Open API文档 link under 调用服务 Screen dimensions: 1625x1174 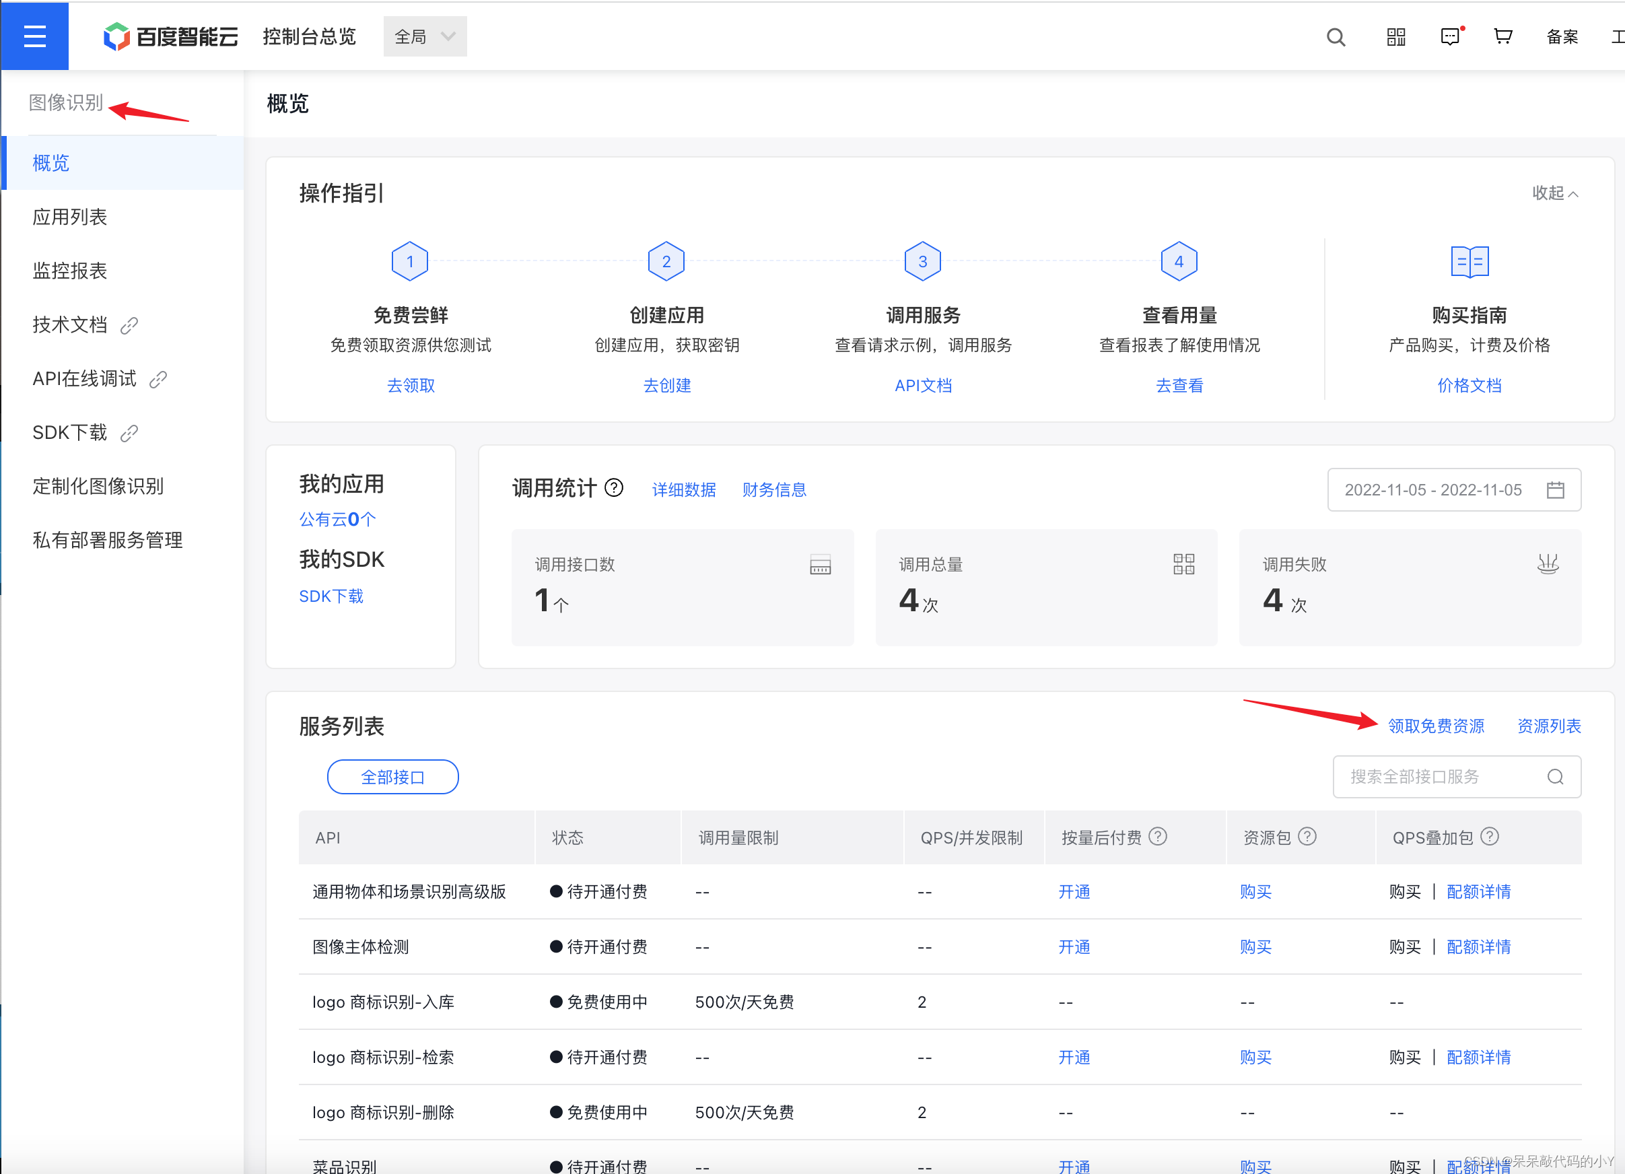[x=923, y=385]
